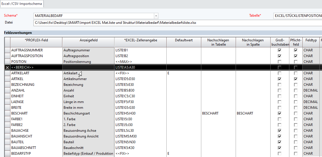Select the <<MAX>> cell for POSITION
This screenshot has height=157, width=322.
coord(140,62)
